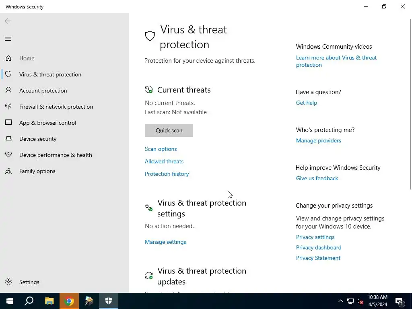Open Settings in the sidebar

[x=29, y=282]
